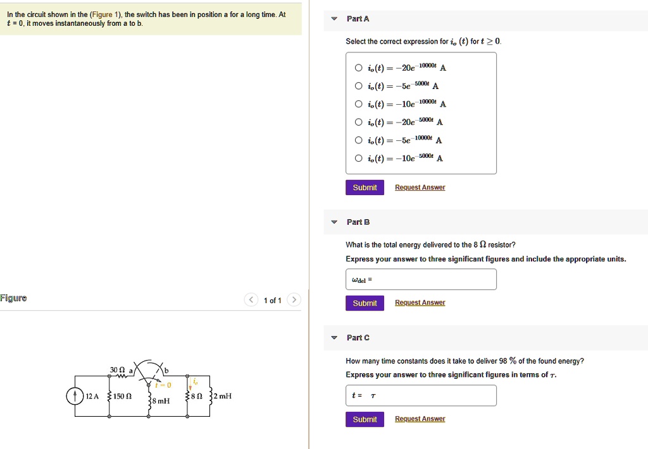The height and width of the screenshot is (449, 648).
Task: Collapse the Part B section
Action: (333, 222)
